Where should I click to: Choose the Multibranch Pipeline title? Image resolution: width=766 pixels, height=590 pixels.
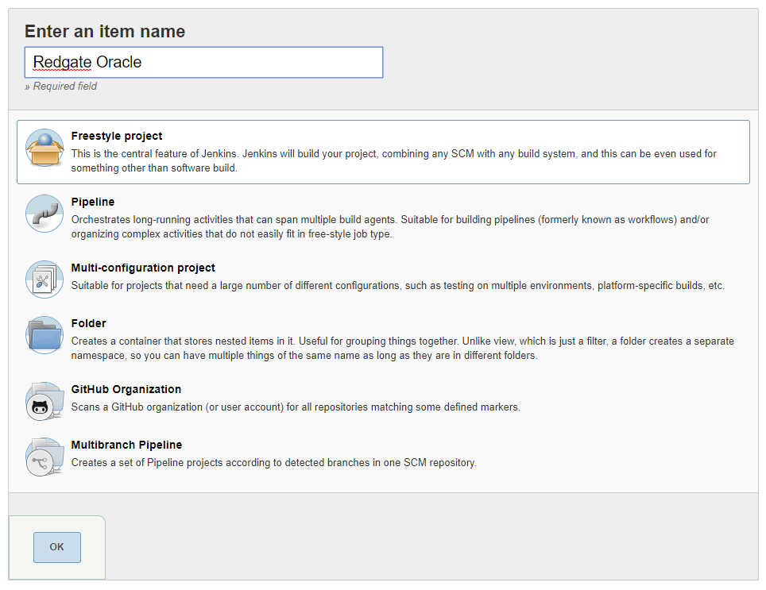pyautogui.click(x=126, y=445)
